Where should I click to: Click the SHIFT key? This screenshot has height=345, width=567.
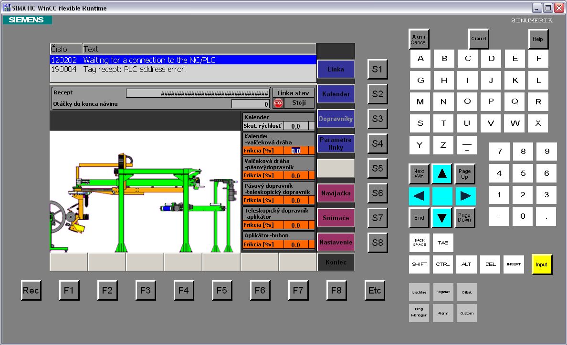pyautogui.click(x=420, y=264)
